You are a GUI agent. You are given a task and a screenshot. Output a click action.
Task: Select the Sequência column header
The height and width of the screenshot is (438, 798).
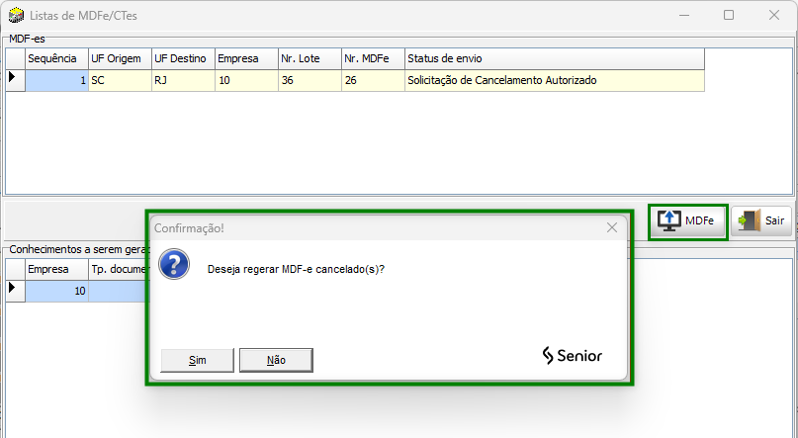[56, 58]
